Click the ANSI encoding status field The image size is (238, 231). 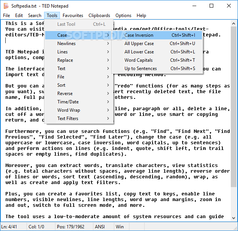coord(103,227)
